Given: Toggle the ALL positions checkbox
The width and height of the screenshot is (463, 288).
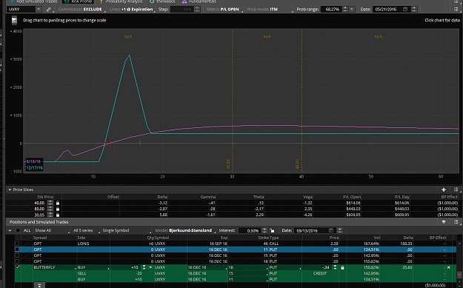Looking at the screenshot, I should pyautogui.click(x=18, y=230).
